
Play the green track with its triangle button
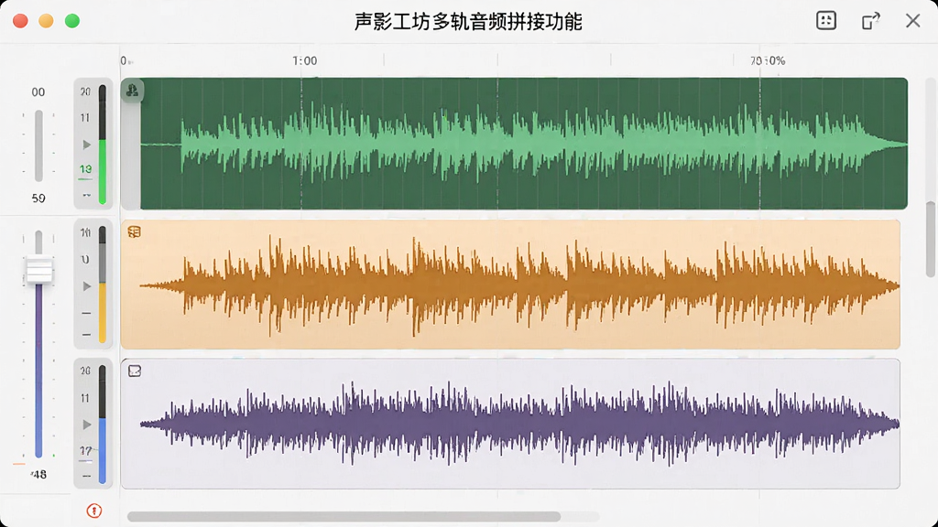coord(87,145)
